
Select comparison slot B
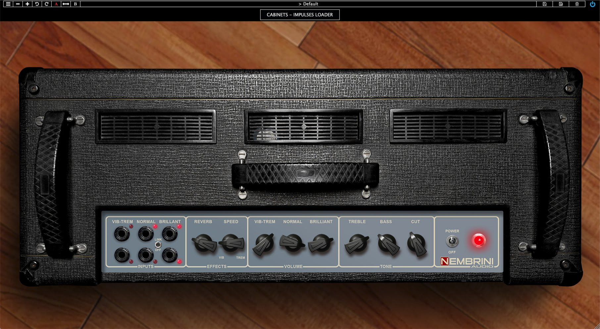pyautogui.click(x=75, y=4)
